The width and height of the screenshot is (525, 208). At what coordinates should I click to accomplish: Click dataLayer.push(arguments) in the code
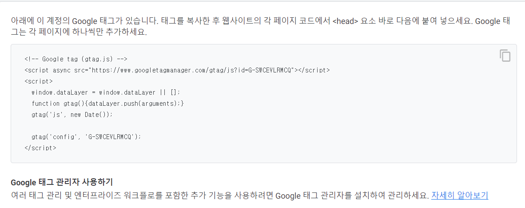click(133, 104)
